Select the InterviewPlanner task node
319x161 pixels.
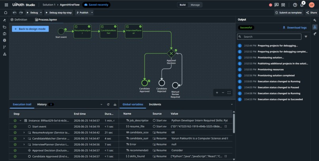pos(134,32)
